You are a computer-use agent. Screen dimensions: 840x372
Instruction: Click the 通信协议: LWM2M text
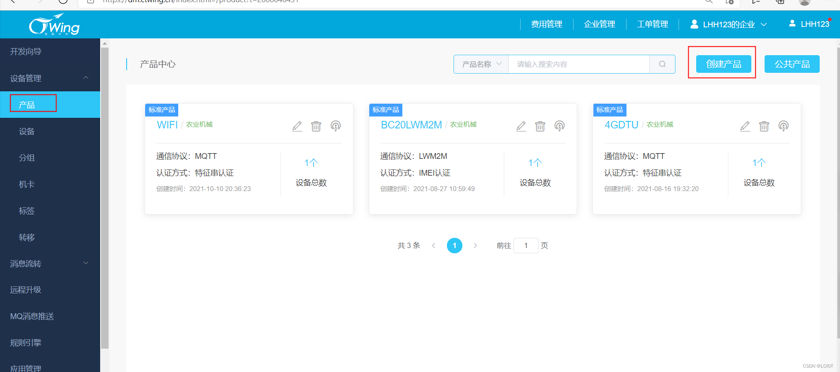(414, 156)
